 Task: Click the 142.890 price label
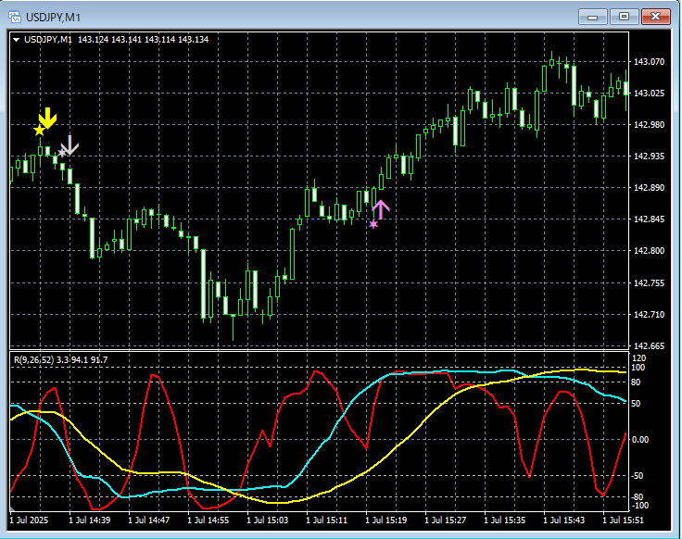tap(649, 188)
